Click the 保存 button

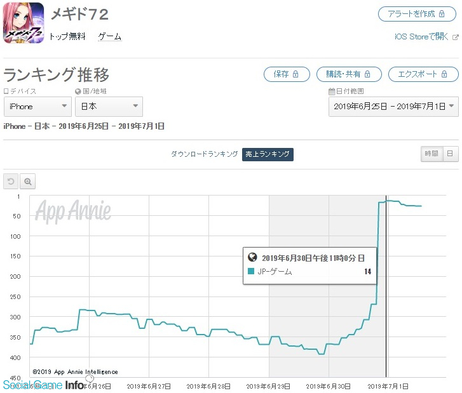[x=287, y=74]
